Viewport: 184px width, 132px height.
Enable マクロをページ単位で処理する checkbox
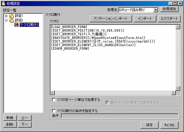54,100
